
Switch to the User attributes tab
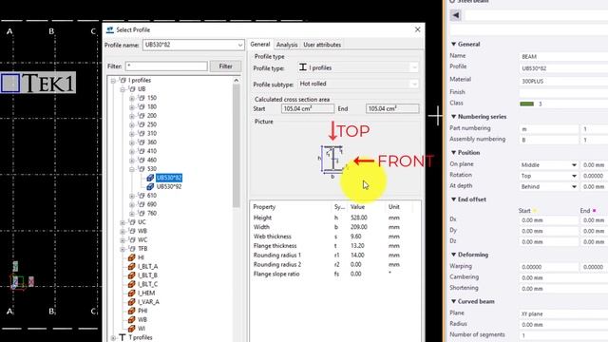(322, 45)
